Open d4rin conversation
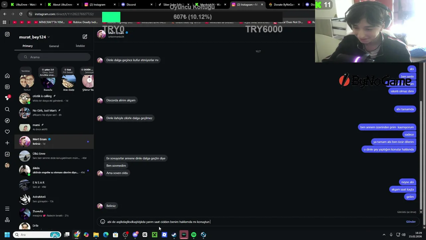This screenshot has width=426, height=240. pyautogui.click(x=54, y=170)
